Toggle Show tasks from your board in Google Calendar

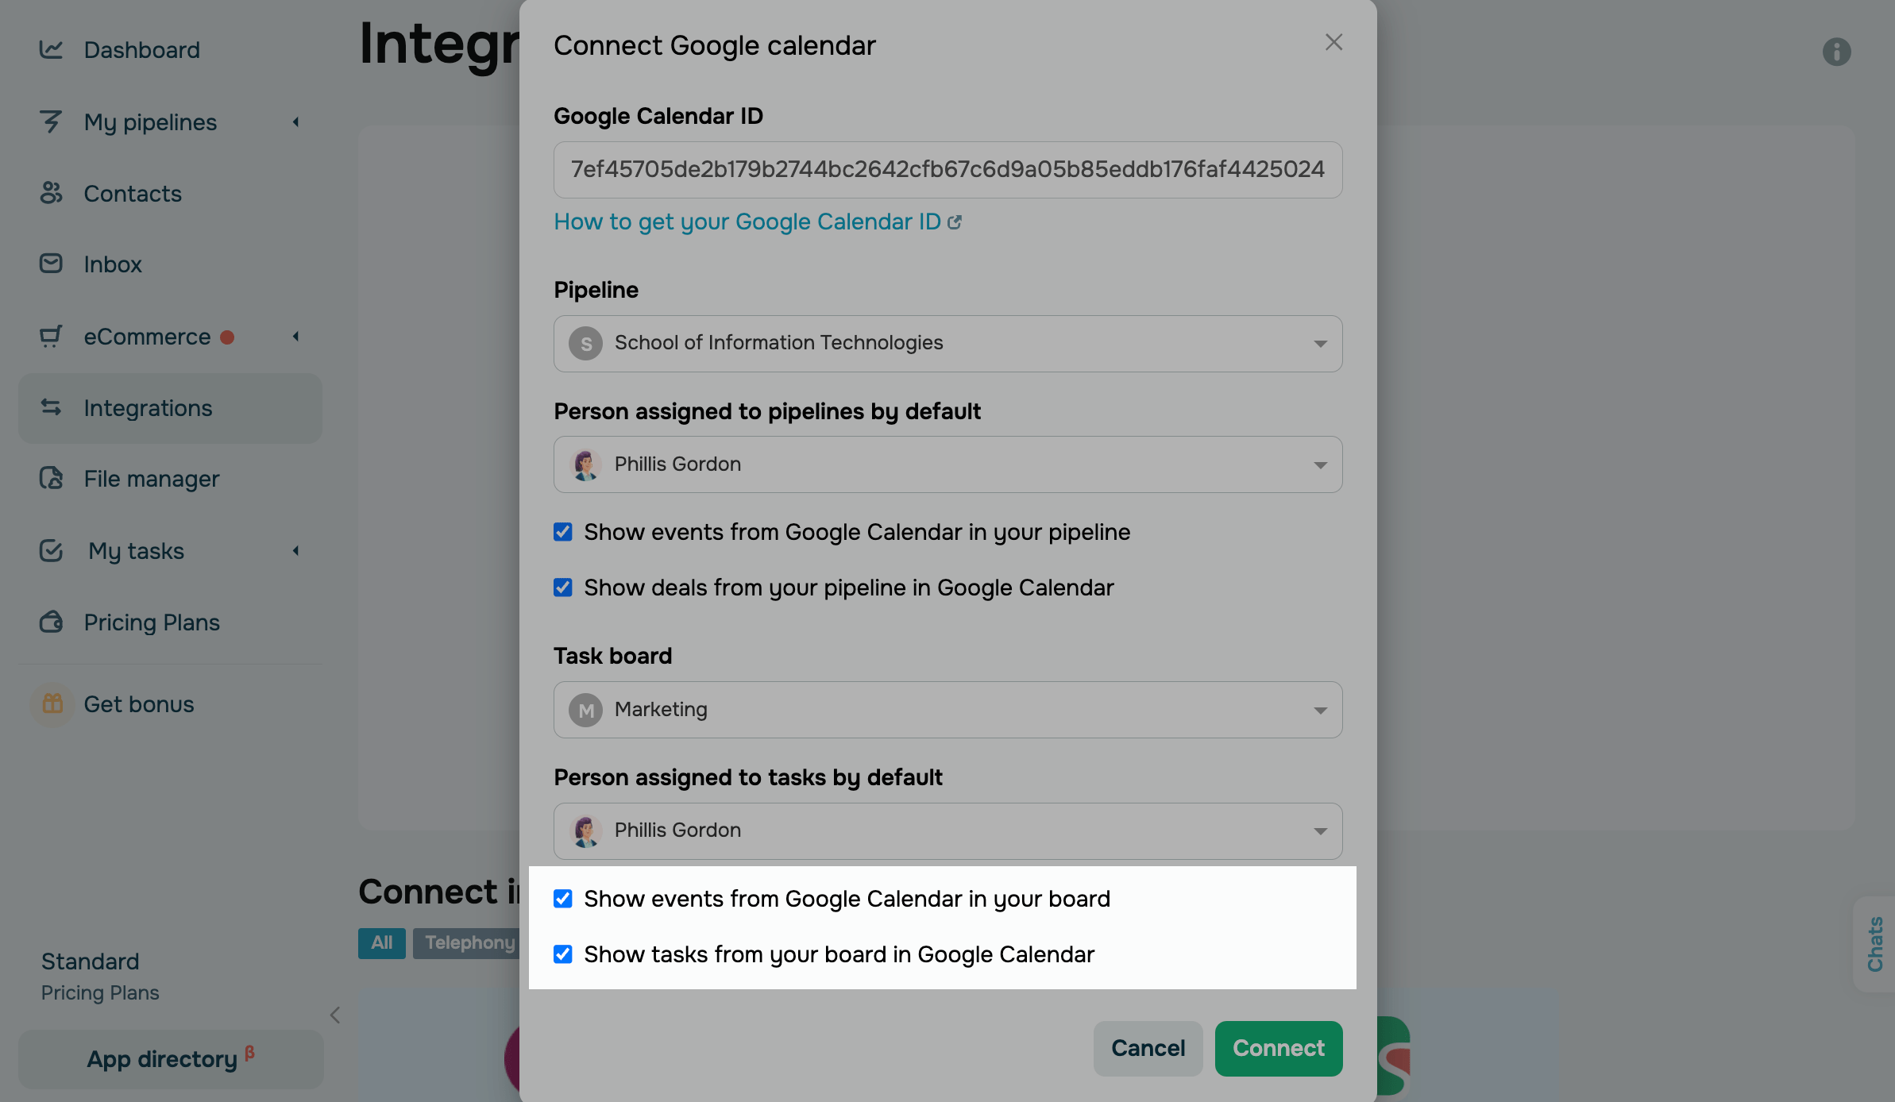pyautogui.click(x=563, y=954)
